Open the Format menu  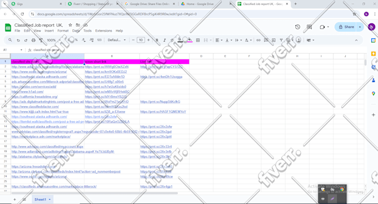click(x=63, y=31)
